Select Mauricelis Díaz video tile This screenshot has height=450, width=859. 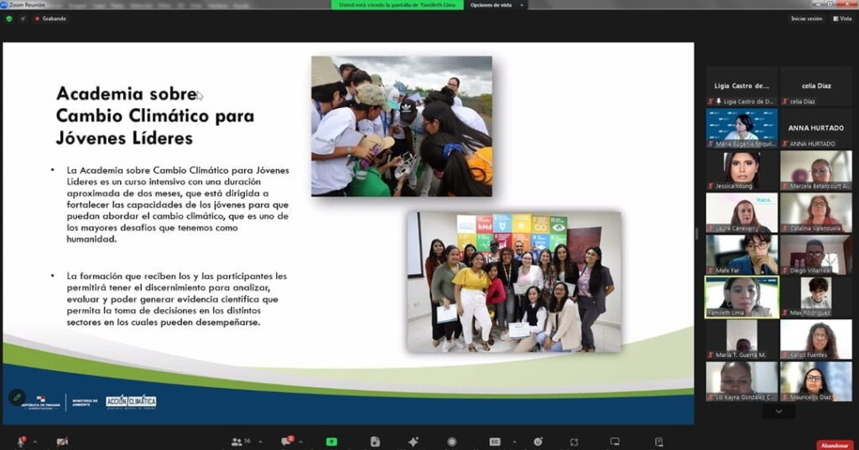pyautogui.click(x=815, y=381)
